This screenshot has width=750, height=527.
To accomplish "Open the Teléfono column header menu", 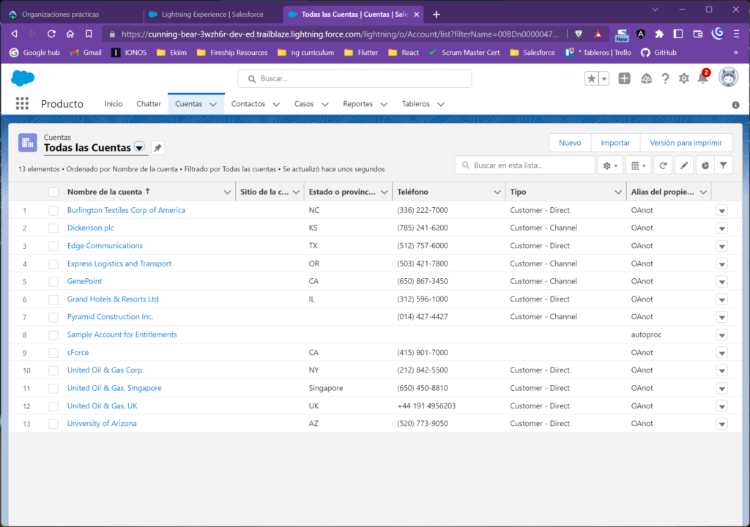I will point(497,193).
